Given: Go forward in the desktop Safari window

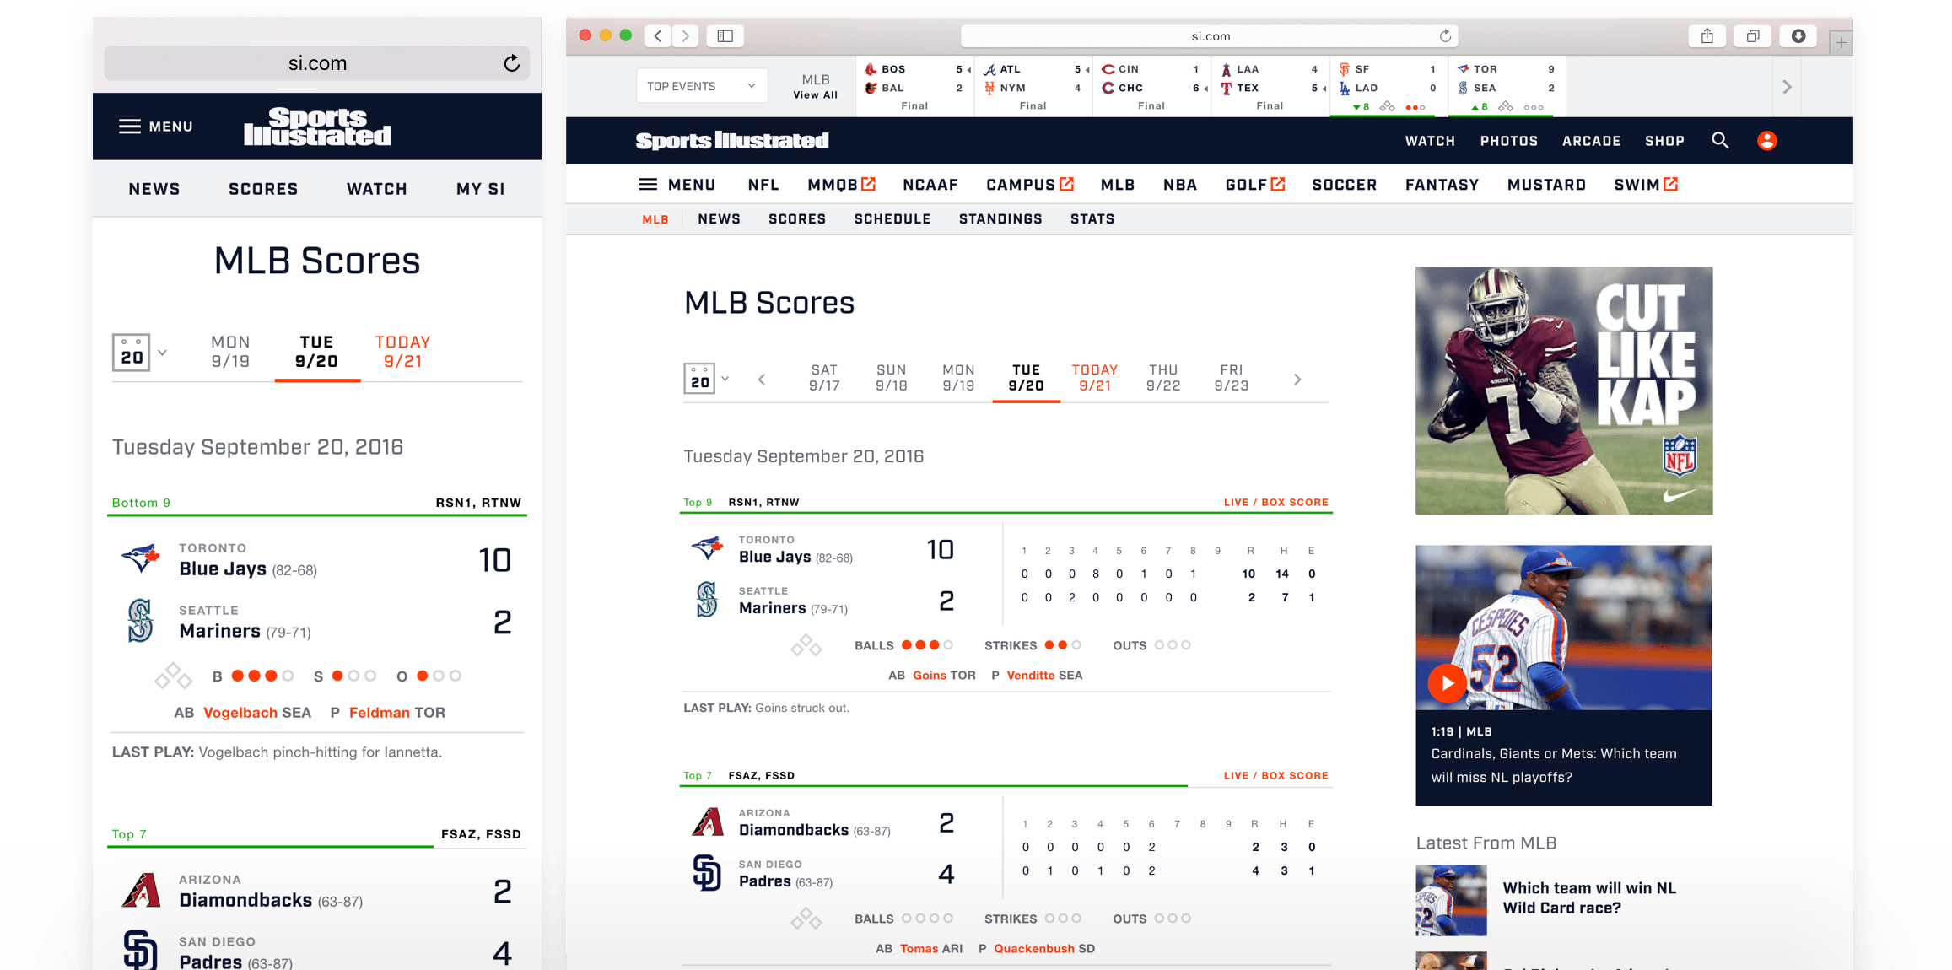Looking at the screenshot, I should pyautogui.click(x=686, y=35).
